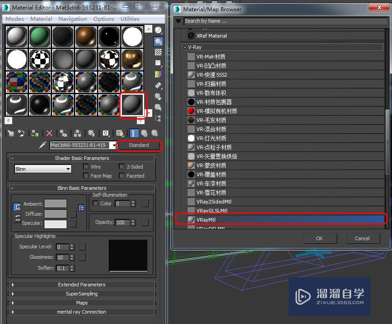The image size is (392, 324).
Task: Click the Get Material icon
Action: pyautogui.click(x=11, y=133)
